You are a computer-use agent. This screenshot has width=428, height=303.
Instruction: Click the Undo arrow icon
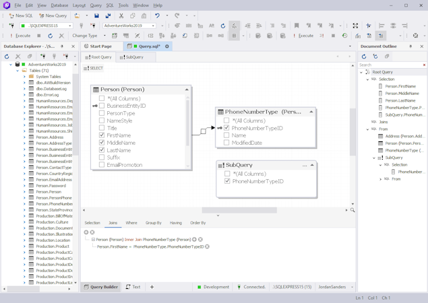click(157, 15)
